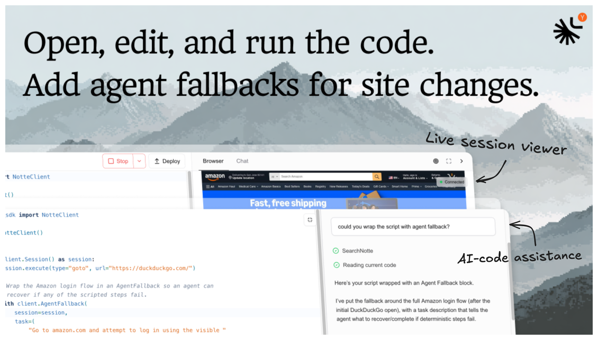Screen dimensions: 598x340
Task: Click the fullscreen icon in browser panel
Action: [x=448, y=161]
